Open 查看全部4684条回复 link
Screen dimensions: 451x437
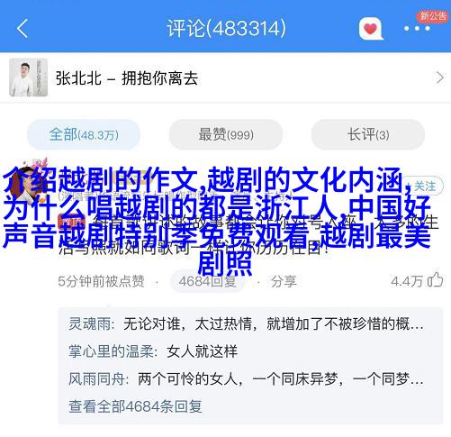pos(135,406)
